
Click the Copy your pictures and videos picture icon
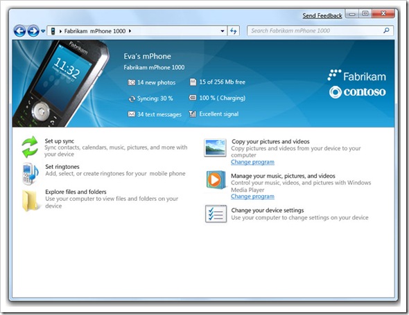215,147
